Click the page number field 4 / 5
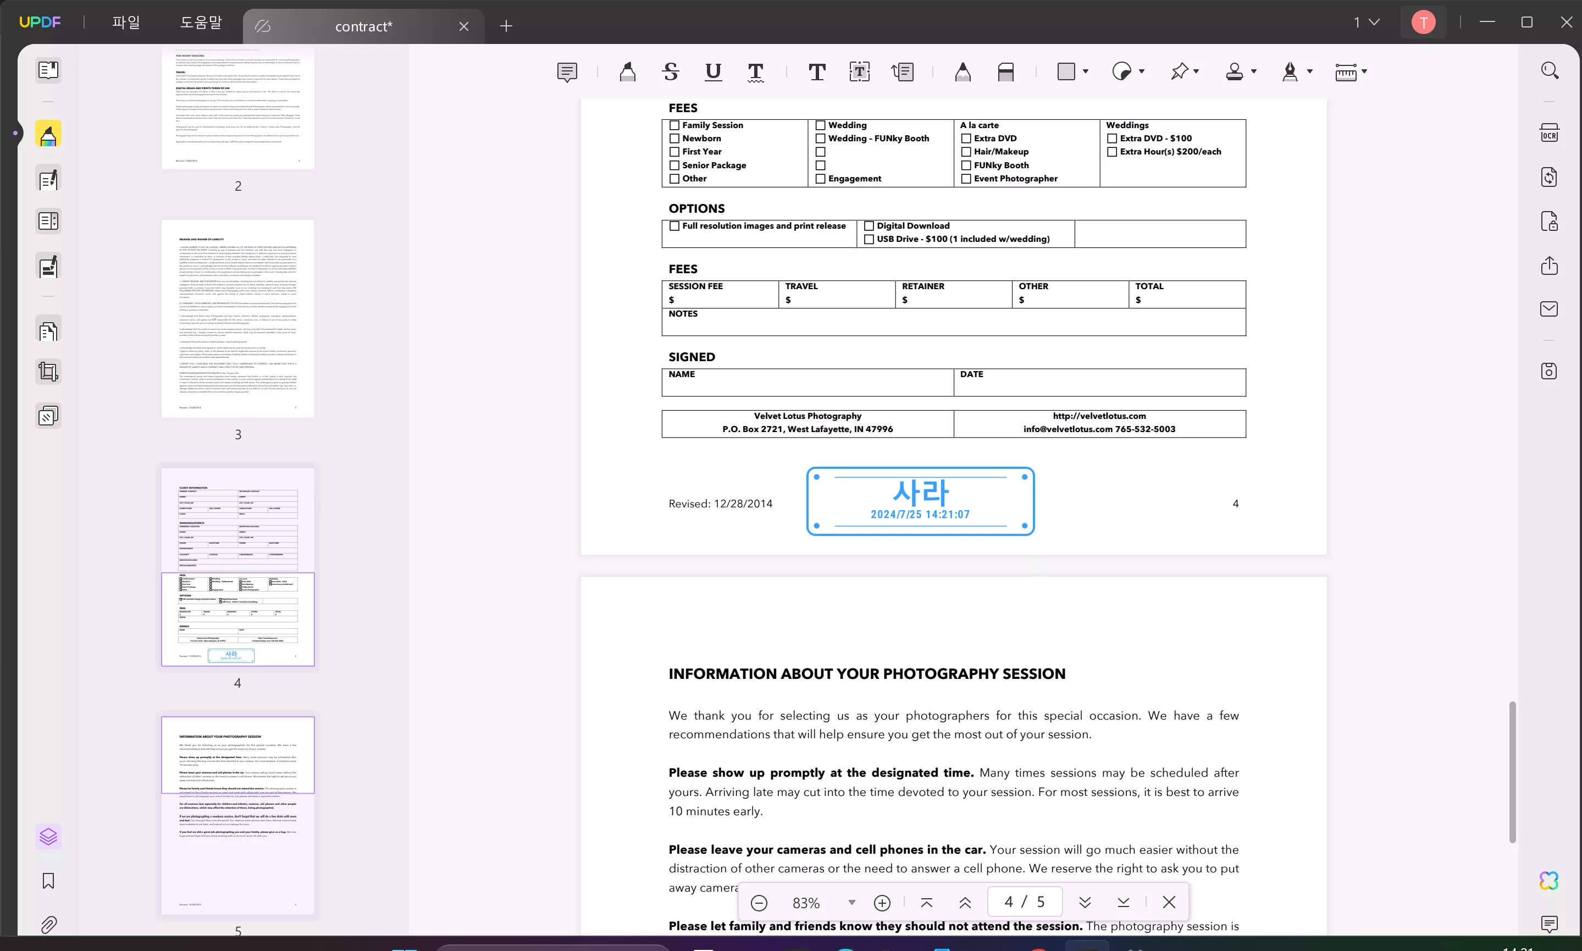Image resolution: width=1582 pixels, height=951 pixels. point(1025,902)
